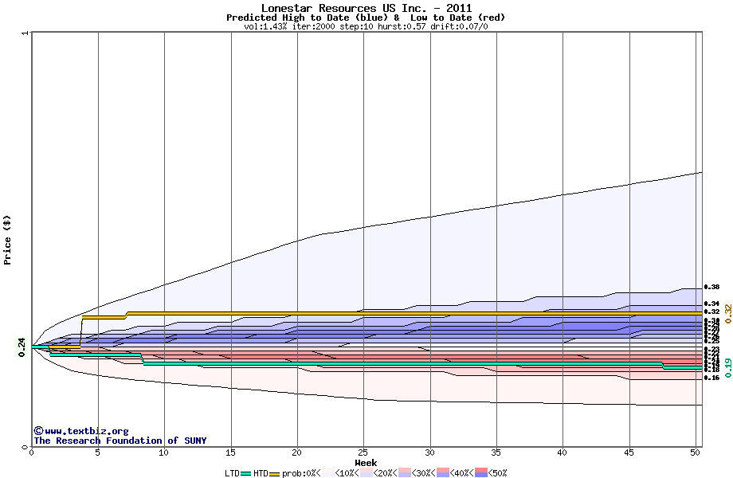Click the 'HTD' legend label
This screenshot has height=478, width=733.
(x=261, y=473)
